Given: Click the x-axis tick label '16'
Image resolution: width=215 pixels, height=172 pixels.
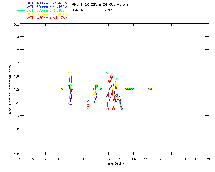Looking at the screenshot, I should (x=159, y=159).
